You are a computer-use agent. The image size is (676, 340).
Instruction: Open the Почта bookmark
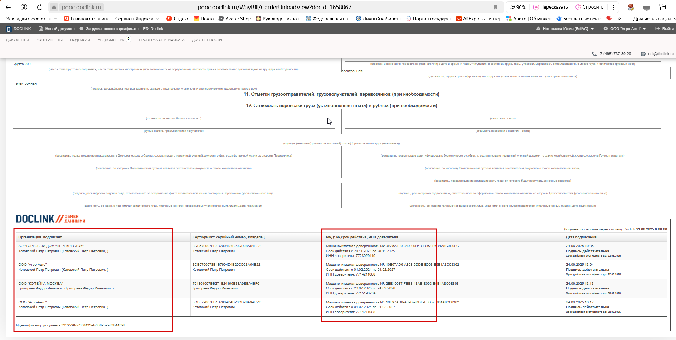204,19
